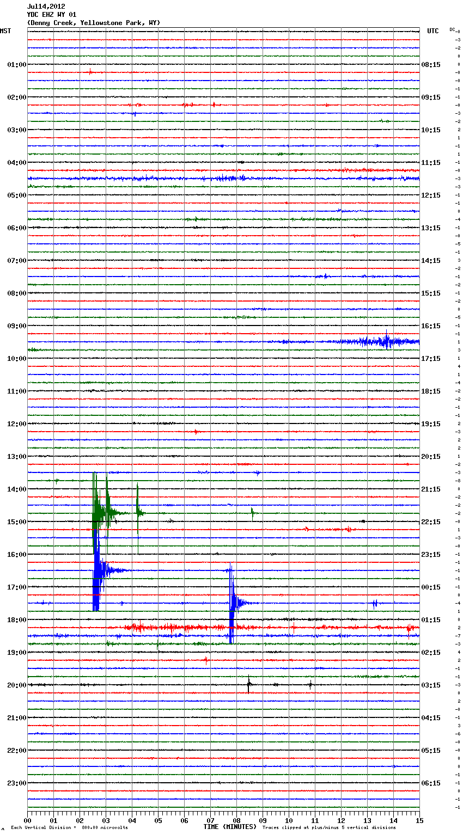Click the 01:15 UTC time label
The width and height of the screenshot is (463, 835).
tap(431, 620)
